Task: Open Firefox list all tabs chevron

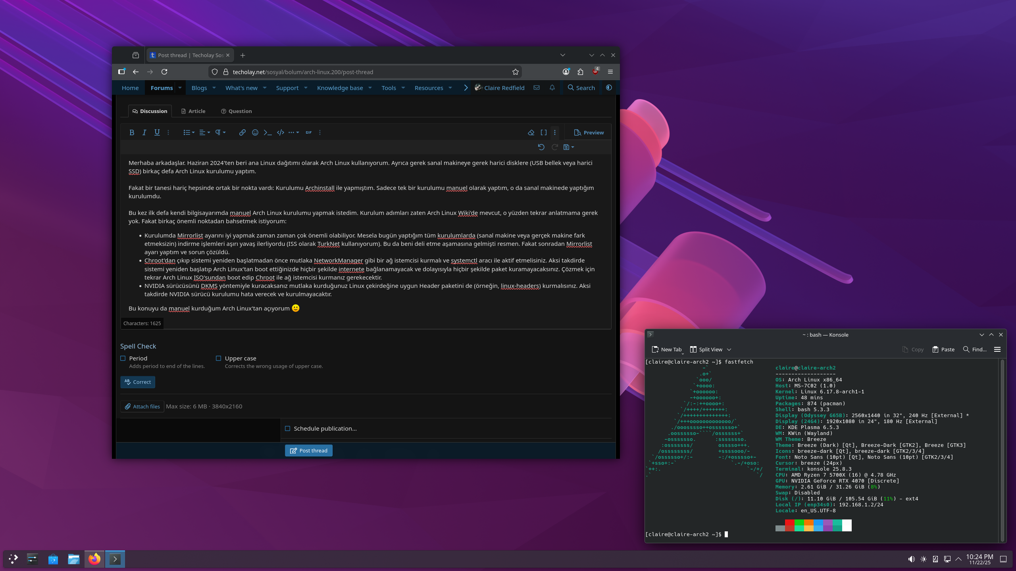Action: (563, 55)
